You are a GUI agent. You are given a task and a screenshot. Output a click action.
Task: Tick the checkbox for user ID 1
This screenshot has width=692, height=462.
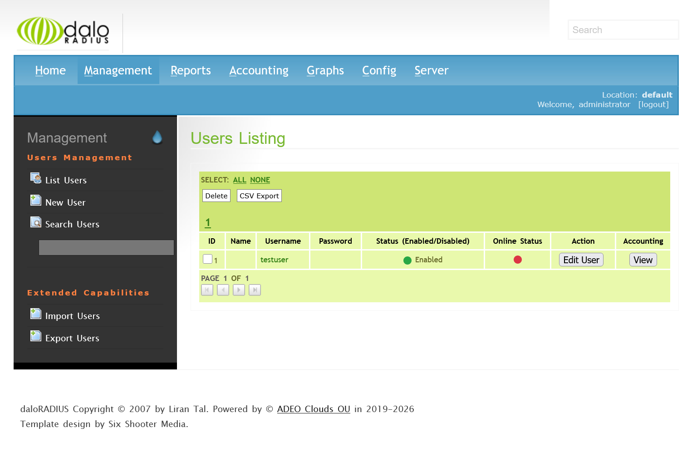click(207, 259)
